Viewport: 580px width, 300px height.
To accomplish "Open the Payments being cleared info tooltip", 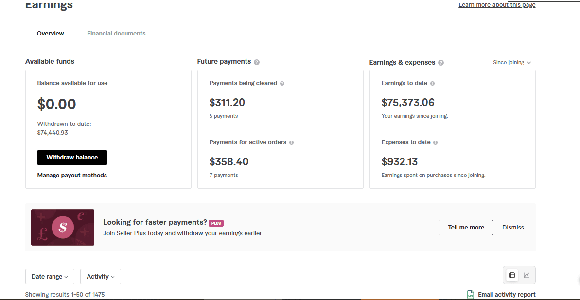I will (282, 84).
